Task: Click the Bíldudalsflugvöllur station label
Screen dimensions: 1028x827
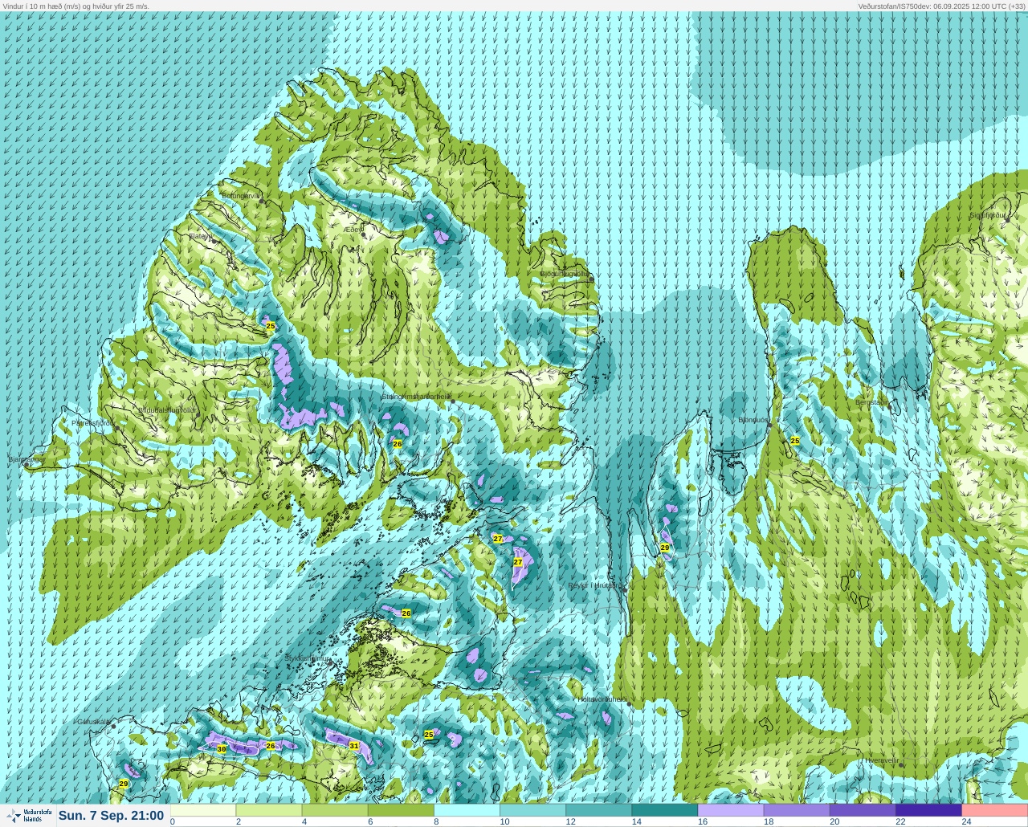Action: click(167, 410)
